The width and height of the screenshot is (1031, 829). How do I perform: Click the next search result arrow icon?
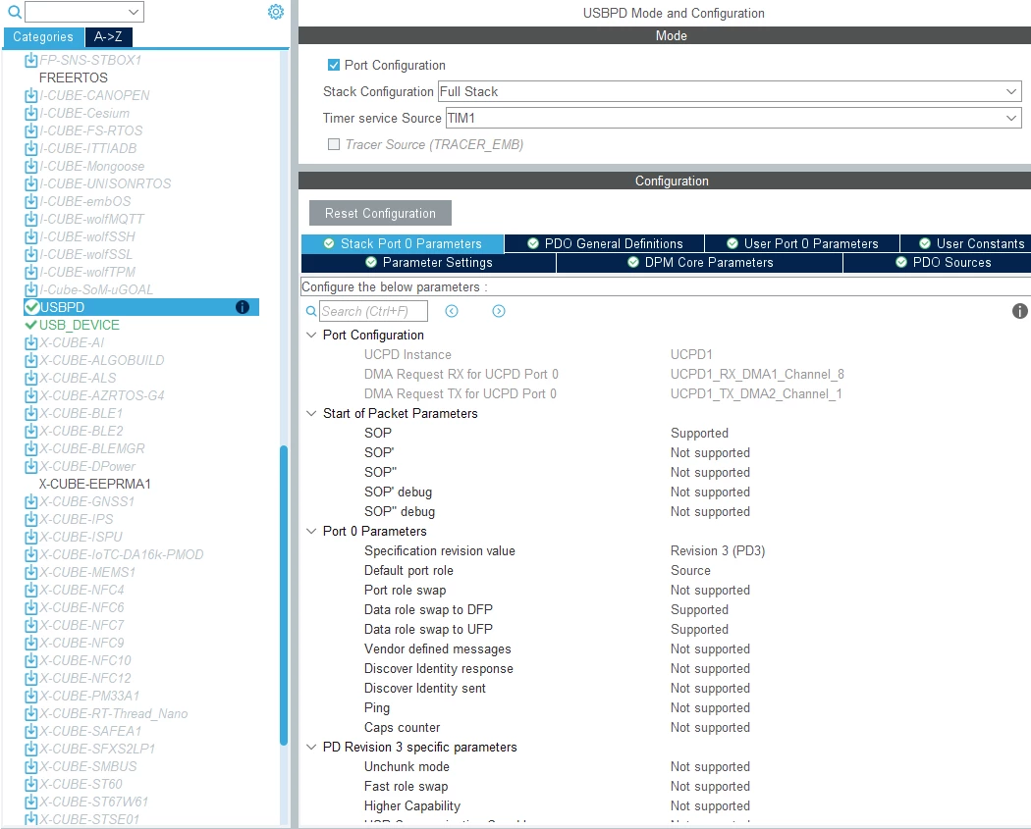point(499,311)
